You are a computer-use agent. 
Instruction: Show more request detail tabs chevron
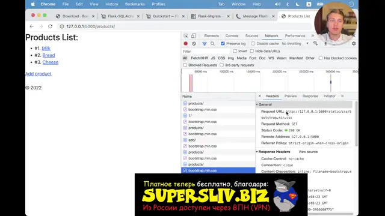coord(342,96)
